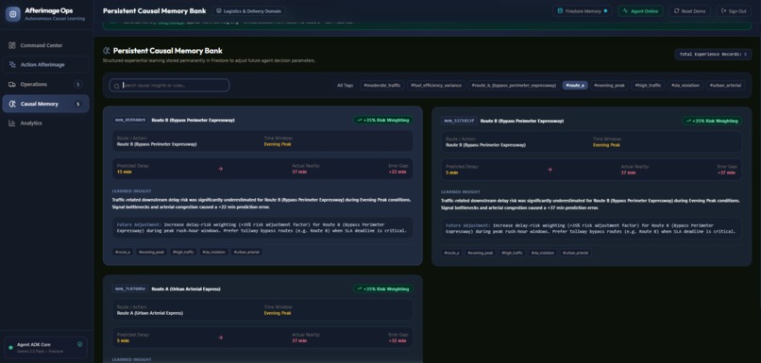Image resolution: width=761 pixels, height=363 pixels.
Task: Click the +37 min error gap value
Action: [x=728, y=173]
